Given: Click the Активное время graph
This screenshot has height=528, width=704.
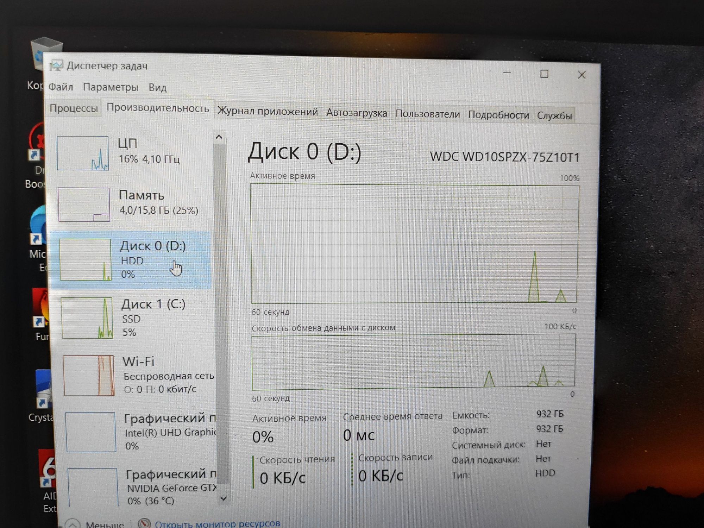Looking at the screenshot, I should (x=414, y=243).
